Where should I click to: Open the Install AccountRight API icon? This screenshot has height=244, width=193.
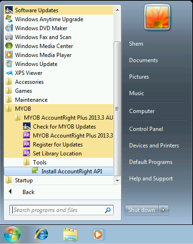click(35, 171)
